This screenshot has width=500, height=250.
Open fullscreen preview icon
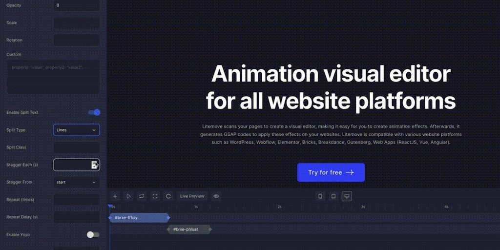click(x=155, y=196)
